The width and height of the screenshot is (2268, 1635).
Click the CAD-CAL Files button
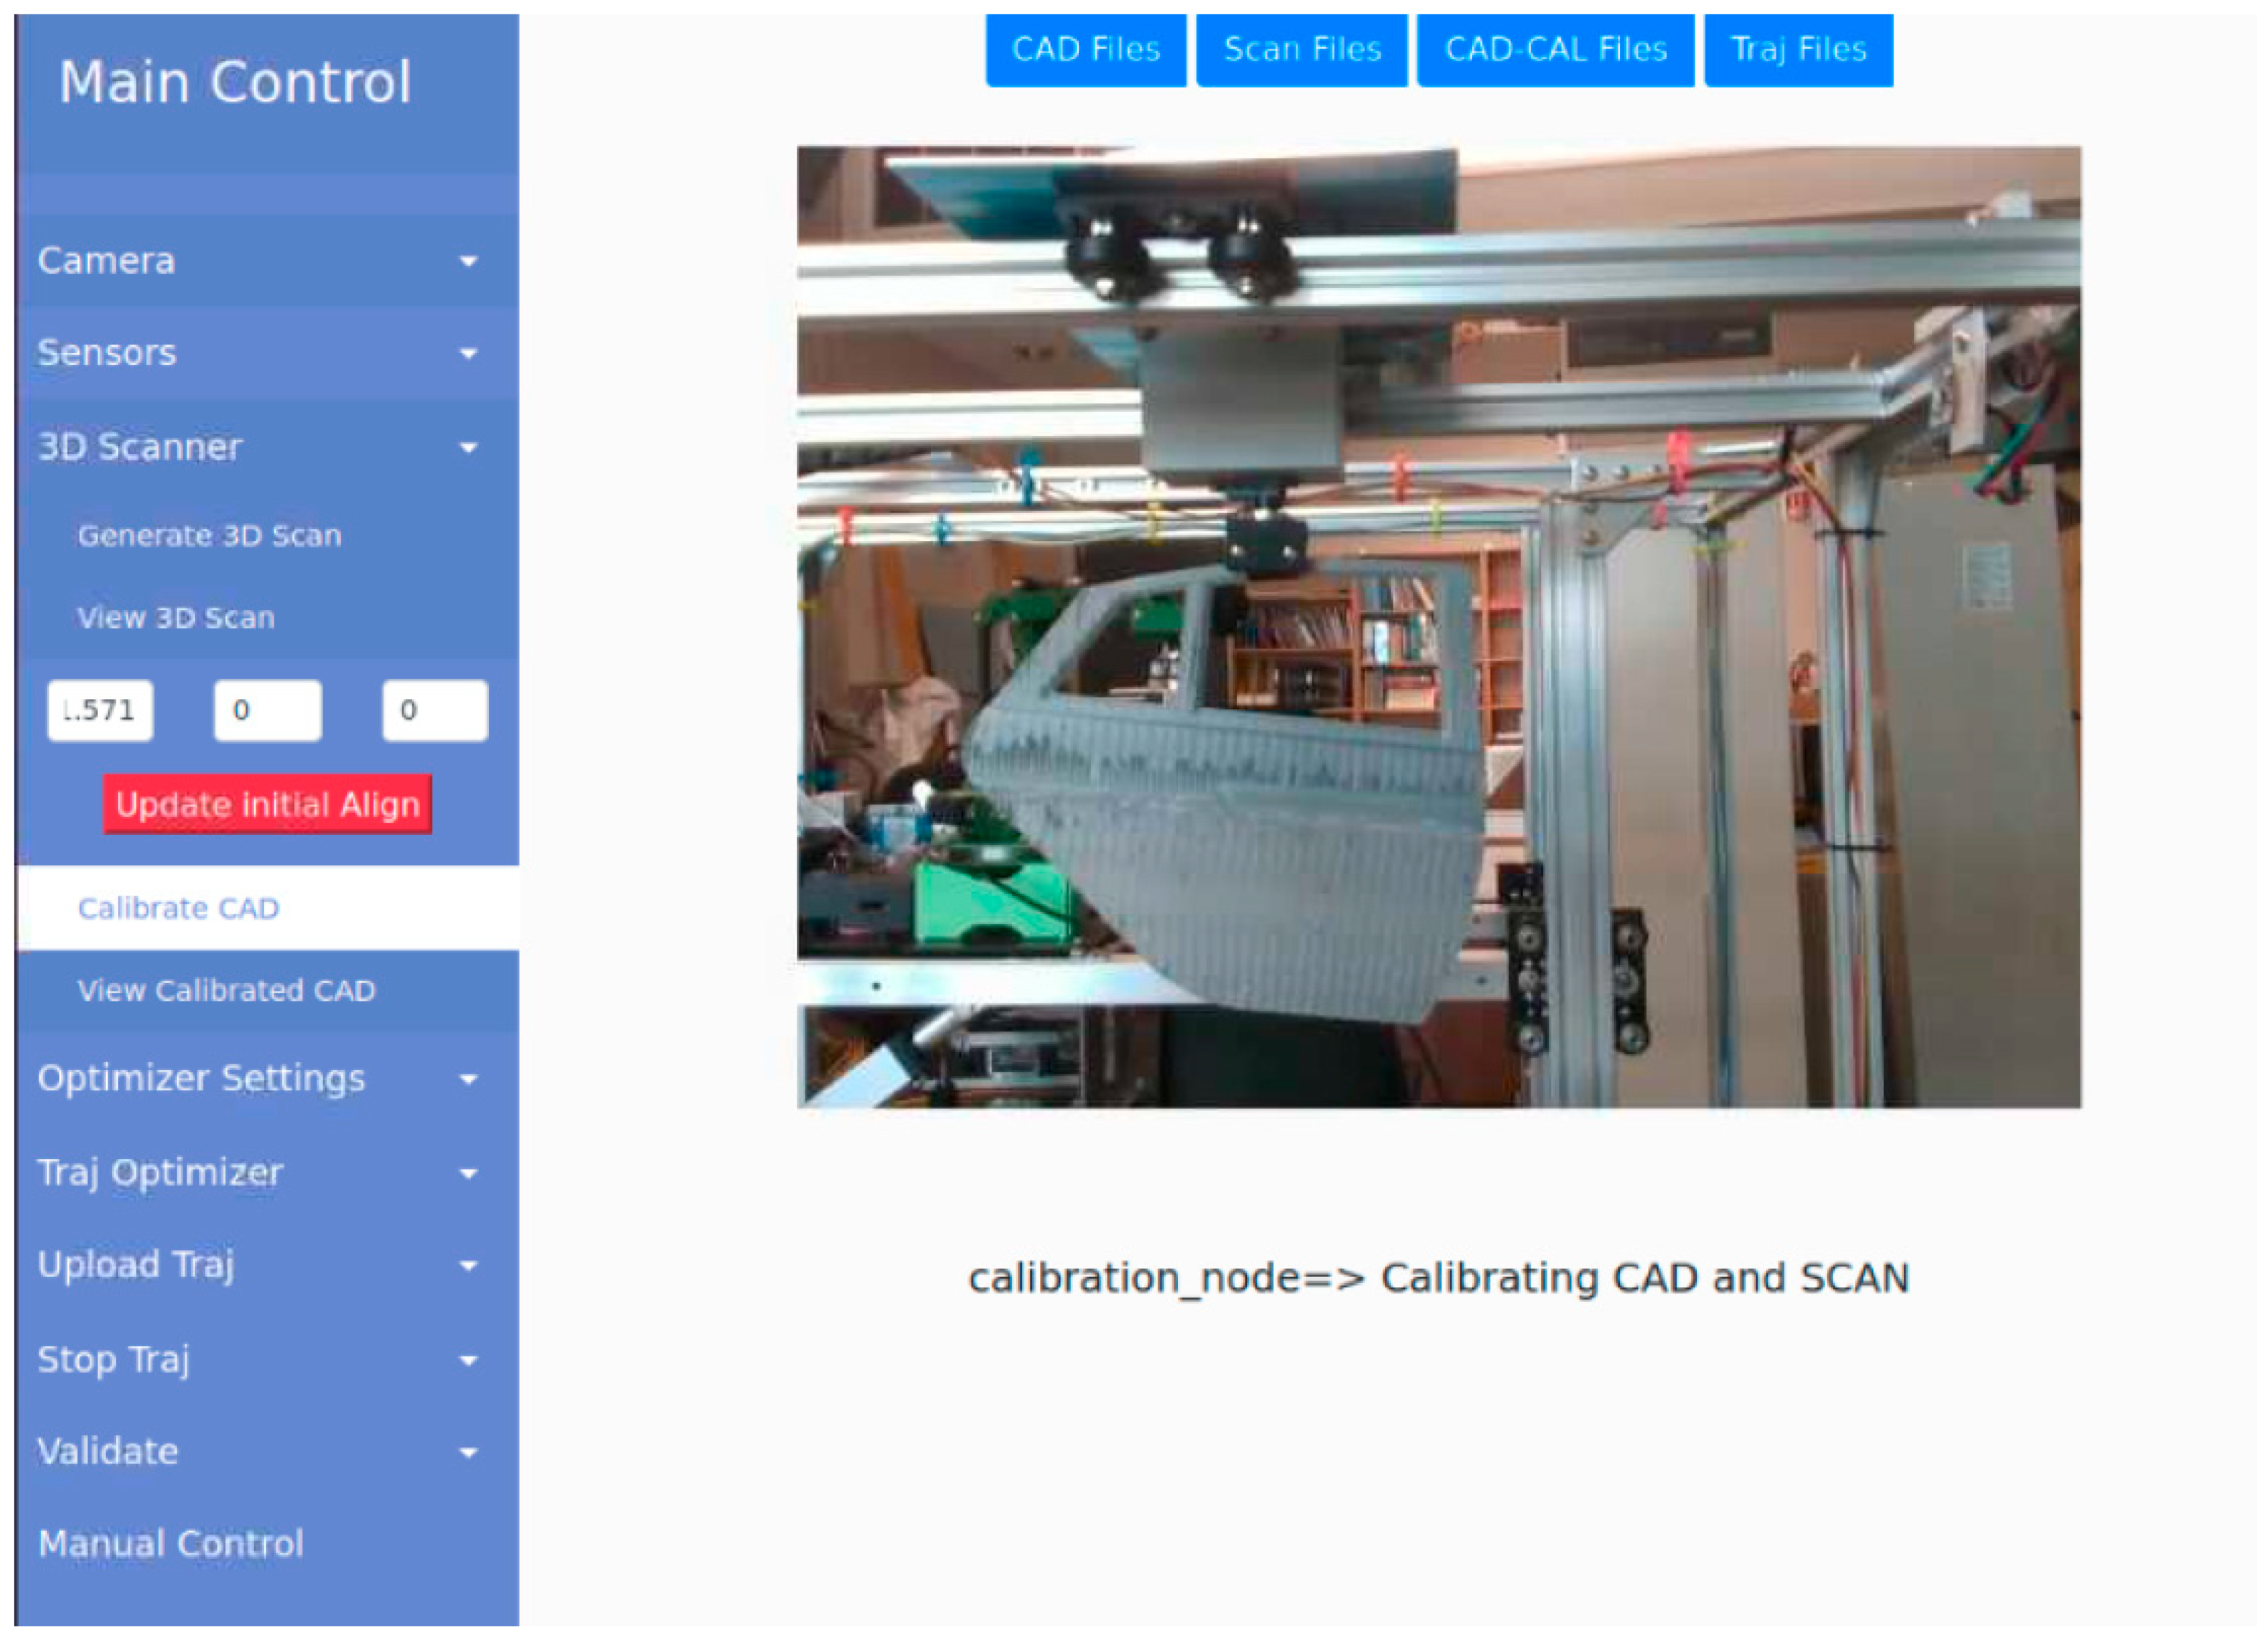pos(1555,49)
